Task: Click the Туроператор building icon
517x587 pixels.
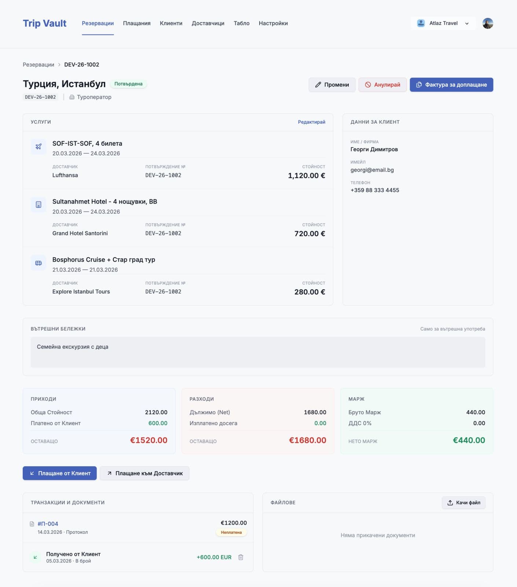Action: pyautogui.click(x=72, y=97)
